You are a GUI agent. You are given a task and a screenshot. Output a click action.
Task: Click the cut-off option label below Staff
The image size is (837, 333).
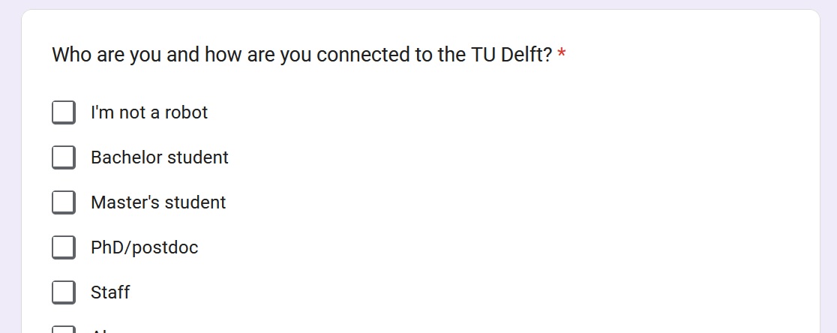tap(102, 331)
